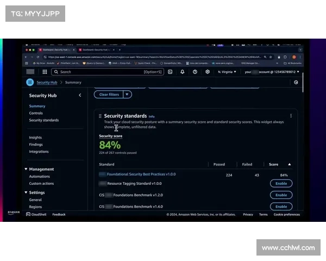Click the page vertical scrollbar

pos(303,83)
